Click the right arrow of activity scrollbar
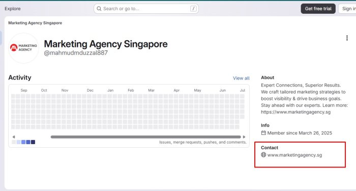 pyautogui.click(x=244, y=137)
